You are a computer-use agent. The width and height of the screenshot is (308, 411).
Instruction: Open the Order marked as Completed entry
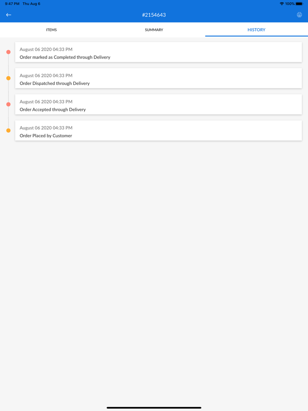click(x=158, y=52)
